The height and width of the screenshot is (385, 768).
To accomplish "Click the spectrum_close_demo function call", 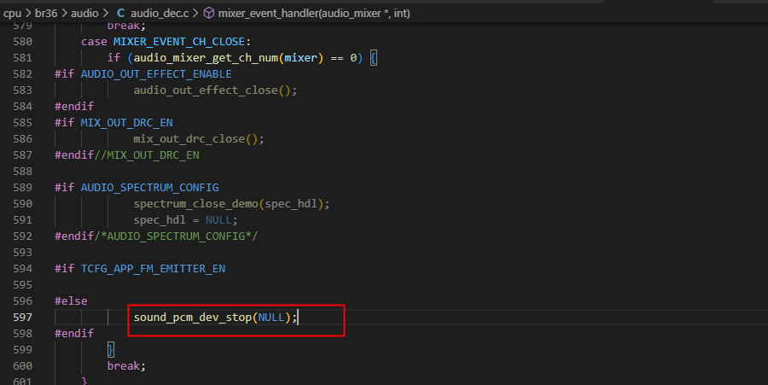I will click(196, 204).
